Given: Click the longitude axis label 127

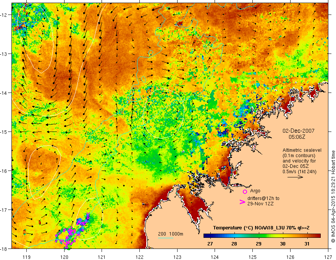Looking at the screenshot, I should click(328, 257).
